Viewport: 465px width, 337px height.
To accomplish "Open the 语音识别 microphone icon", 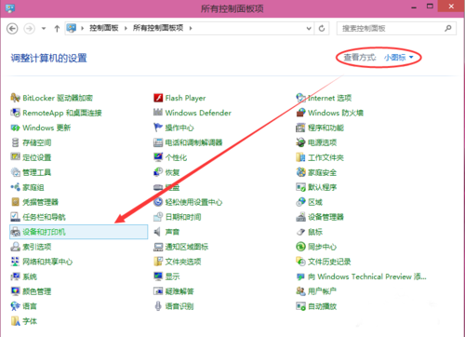I will pos(158,306).
